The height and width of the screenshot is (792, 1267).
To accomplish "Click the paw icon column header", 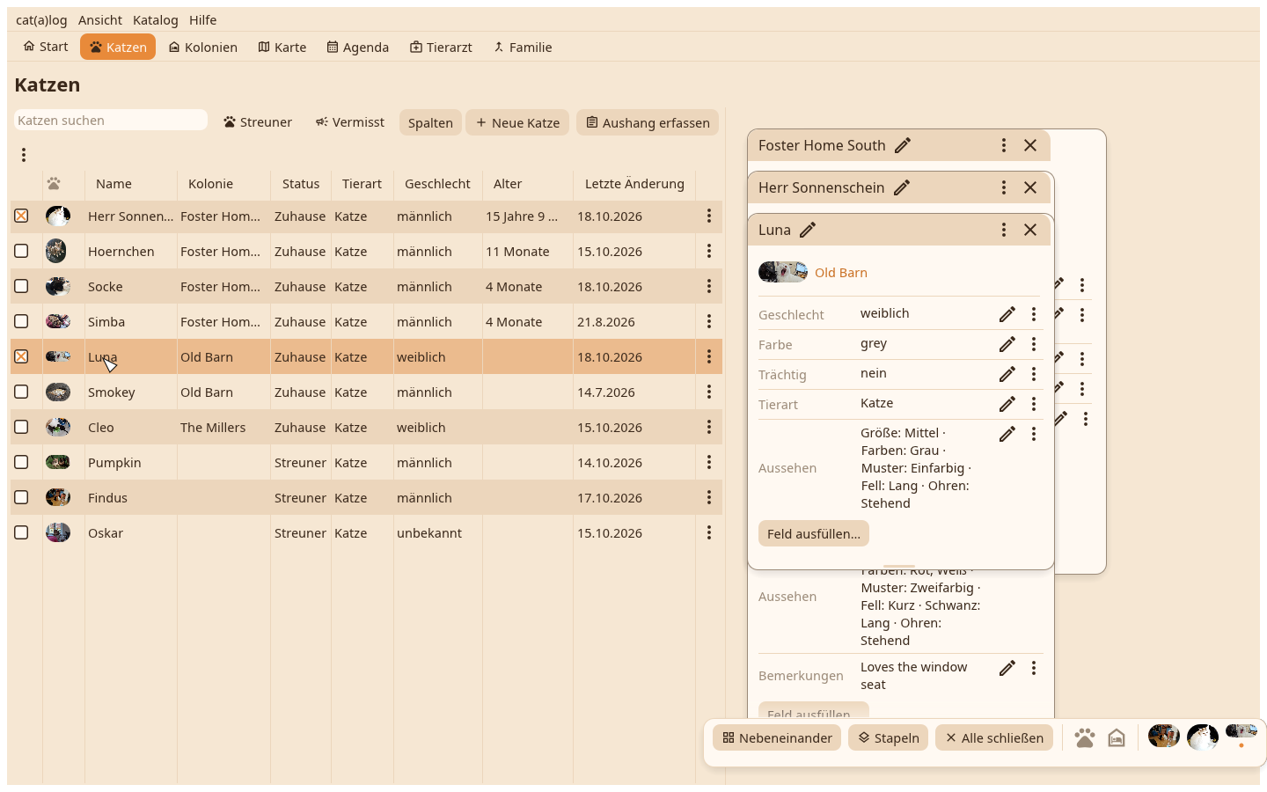I will tap(54, 184).
